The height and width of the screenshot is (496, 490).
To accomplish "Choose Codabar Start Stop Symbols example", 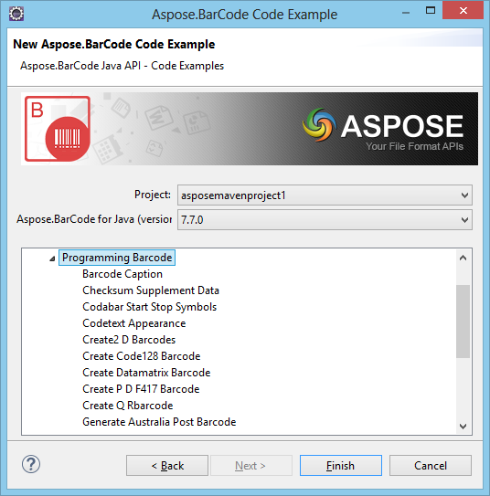I will tap(149, 307).
